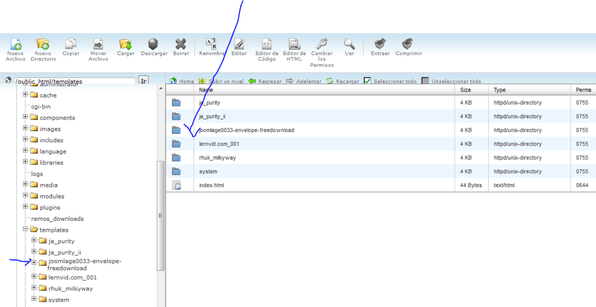The width and height of the screenshot is (596, 307).
Task: Click the index.html file icon
Action: coord(177,185)
